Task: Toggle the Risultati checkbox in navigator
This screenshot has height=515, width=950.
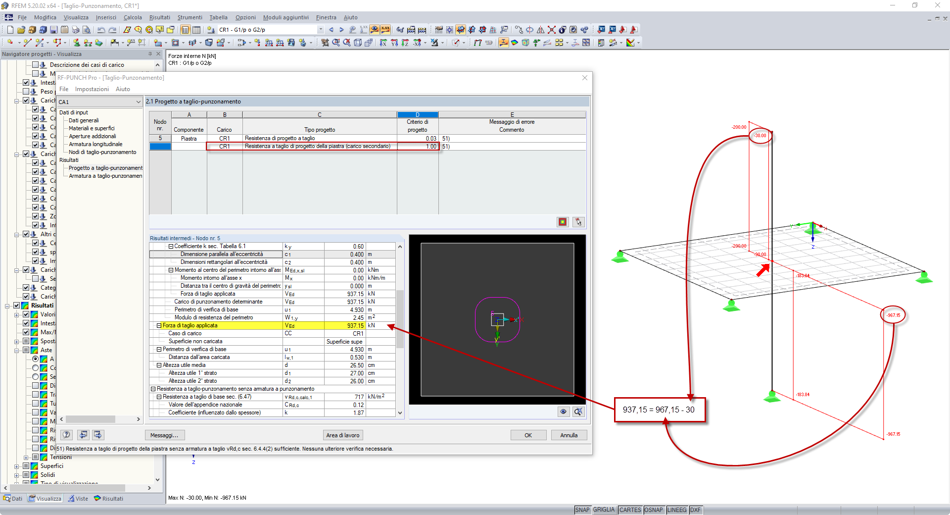Action: click(x=16, y=306)
